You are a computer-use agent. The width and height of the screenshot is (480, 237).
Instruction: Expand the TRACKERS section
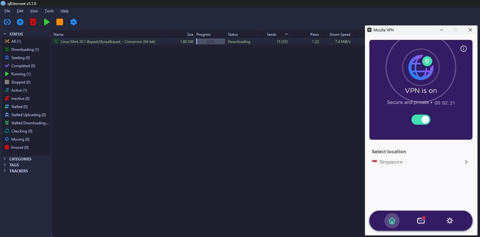point(5,171)
